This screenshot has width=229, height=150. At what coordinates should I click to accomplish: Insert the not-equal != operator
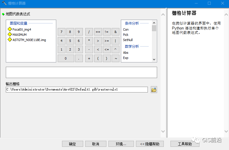coord(107,32)
